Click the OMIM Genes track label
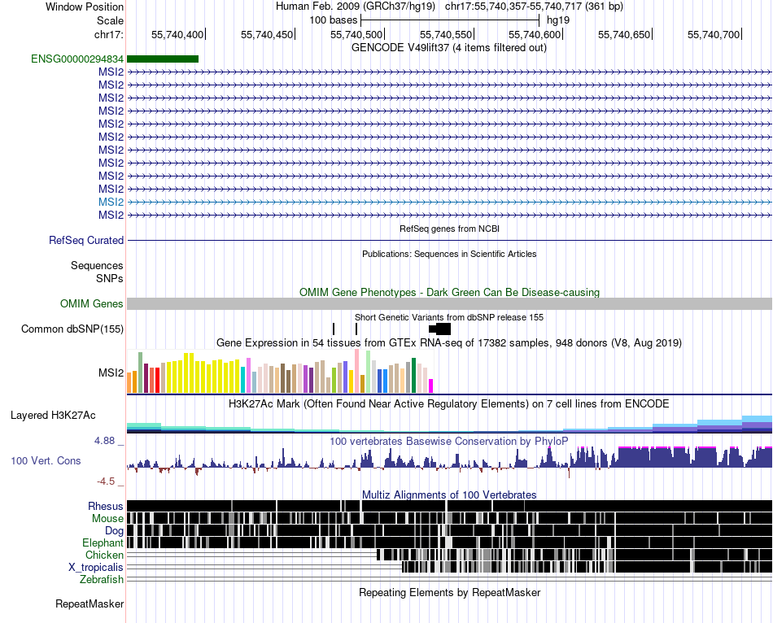 pyautogui.click(x=92, y=303)
